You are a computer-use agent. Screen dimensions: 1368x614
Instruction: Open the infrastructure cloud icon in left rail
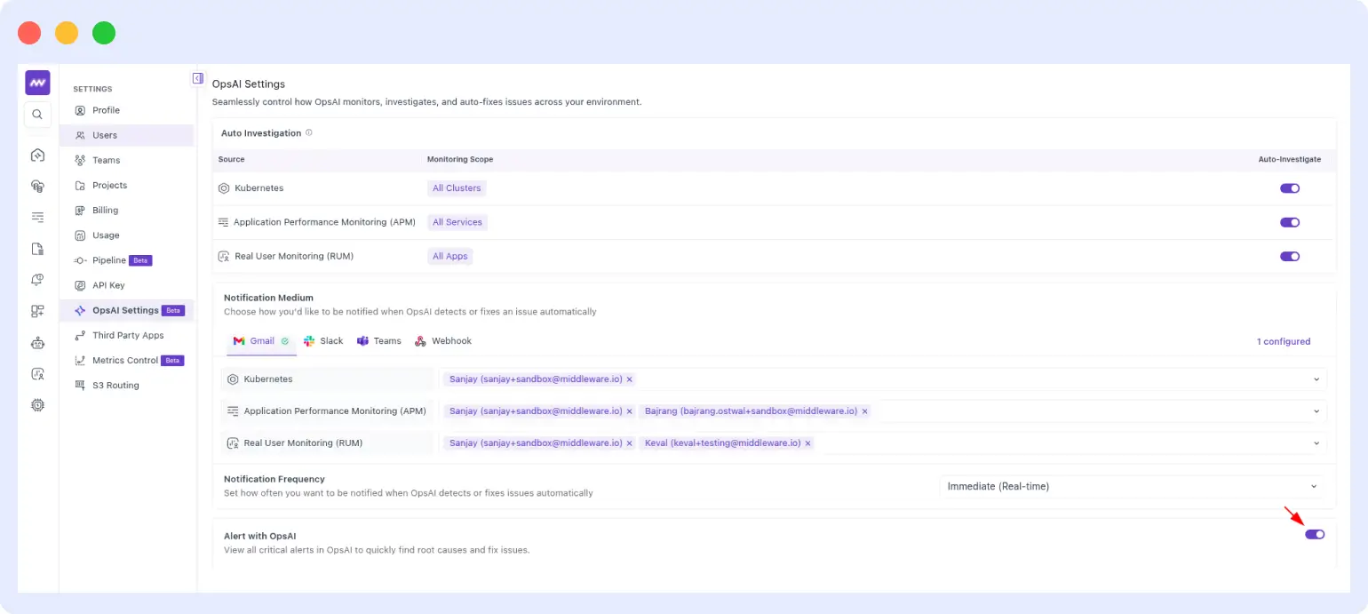click(x=37, y=186)
